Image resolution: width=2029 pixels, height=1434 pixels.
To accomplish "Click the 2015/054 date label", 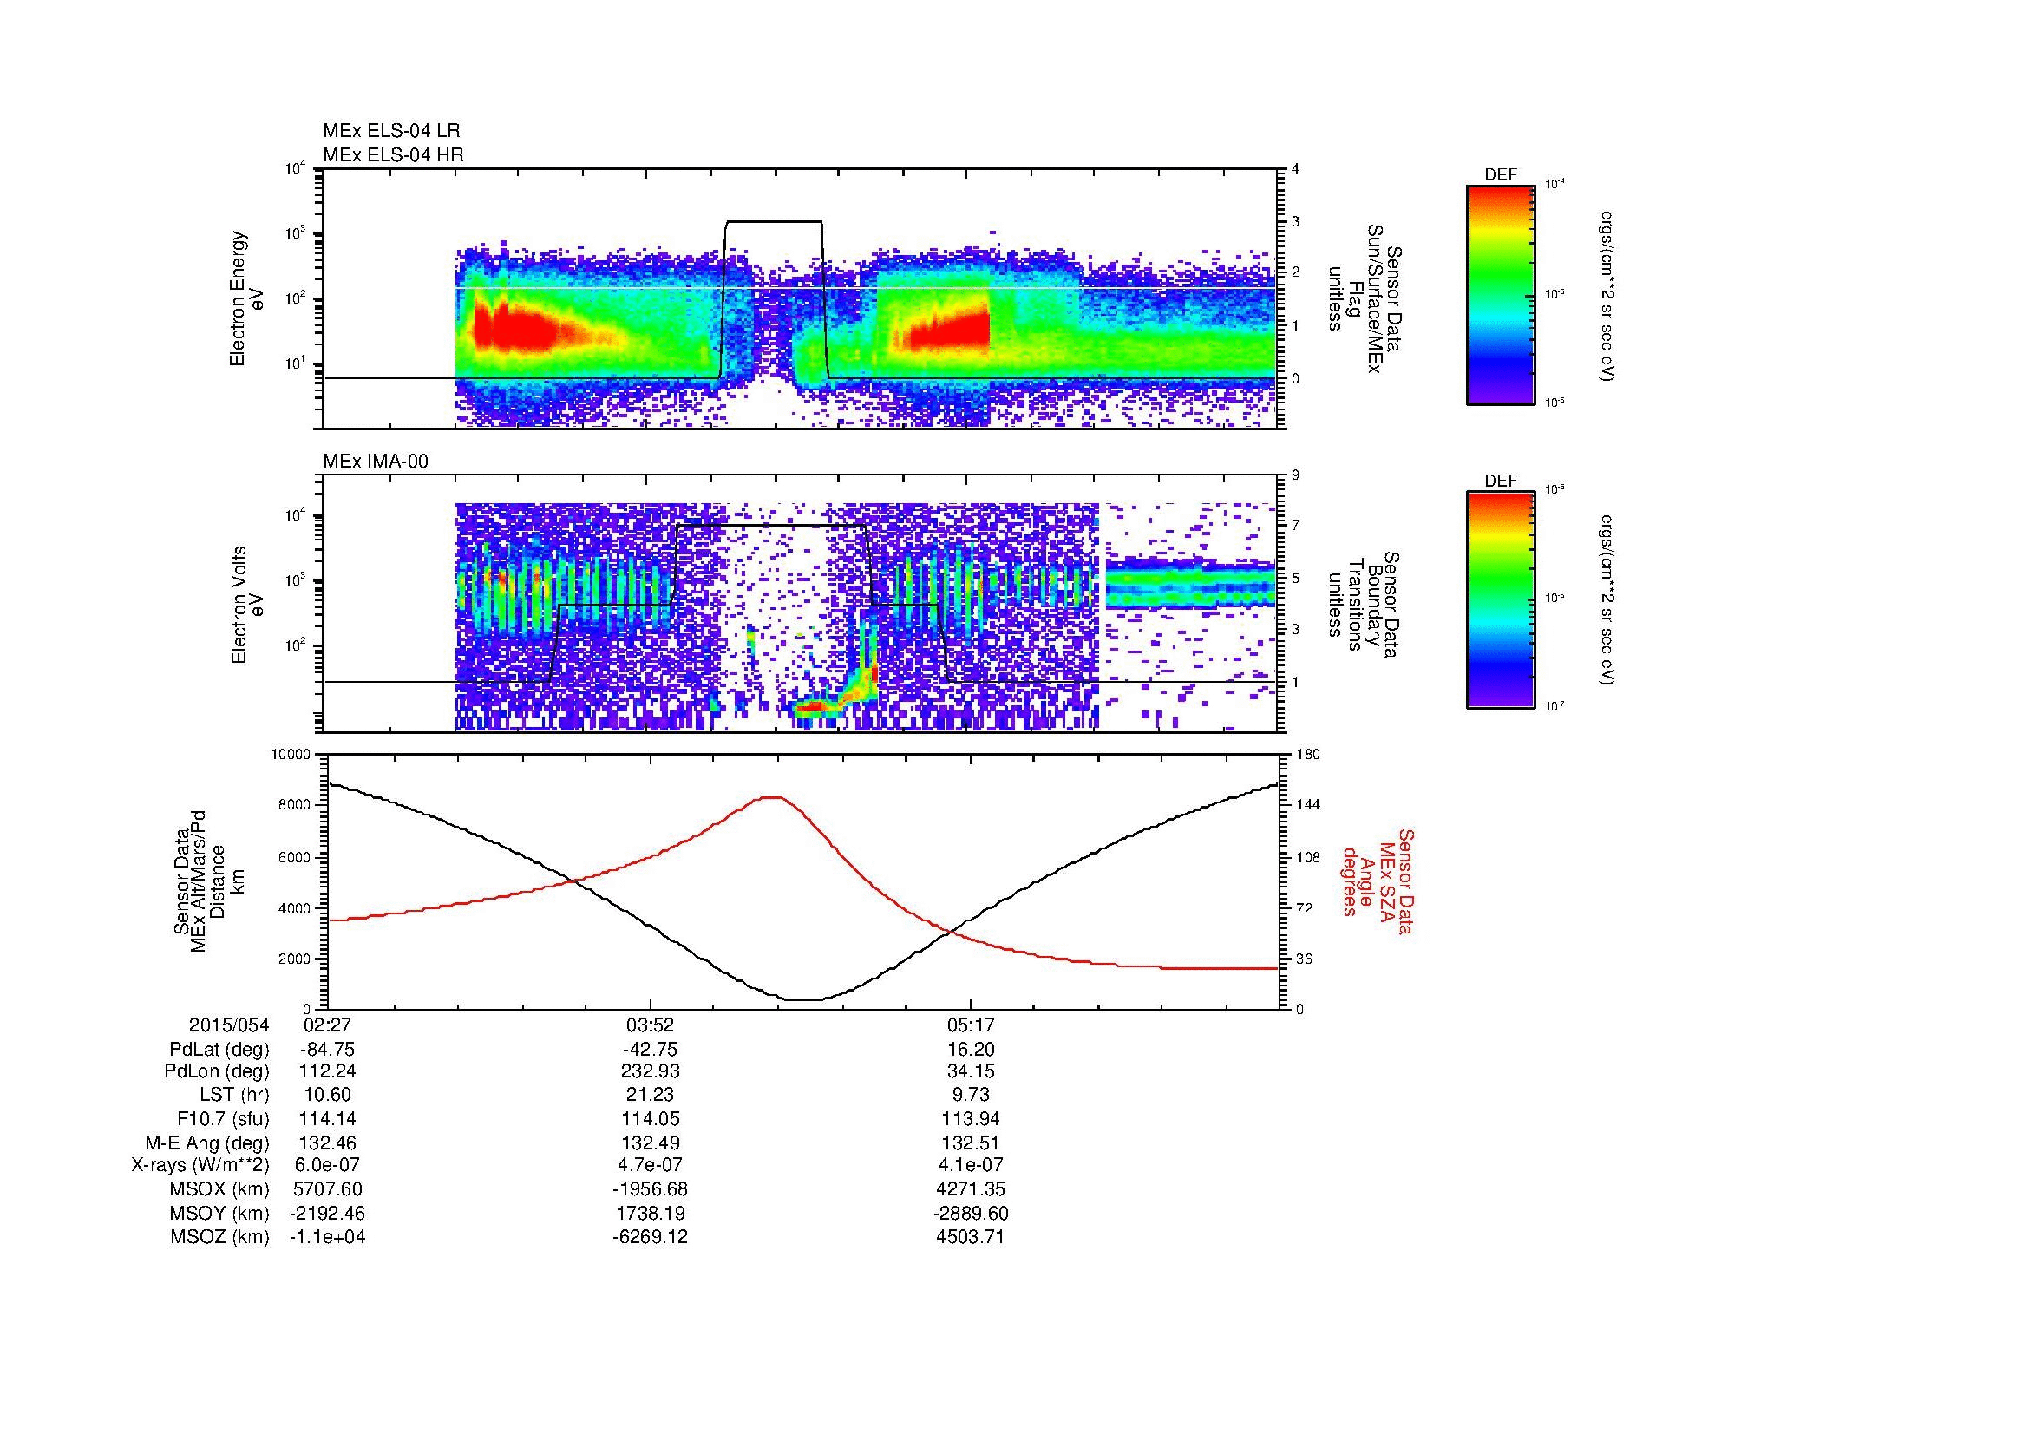I will pyautogui.click(x=229, y=1025).
